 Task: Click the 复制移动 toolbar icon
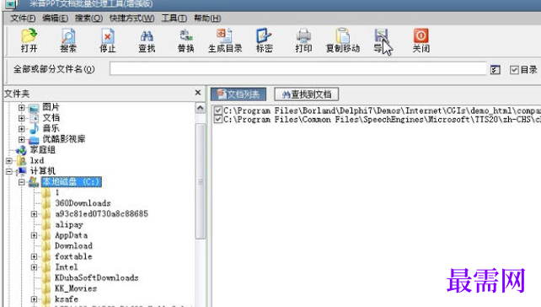[x=343, y=35]
